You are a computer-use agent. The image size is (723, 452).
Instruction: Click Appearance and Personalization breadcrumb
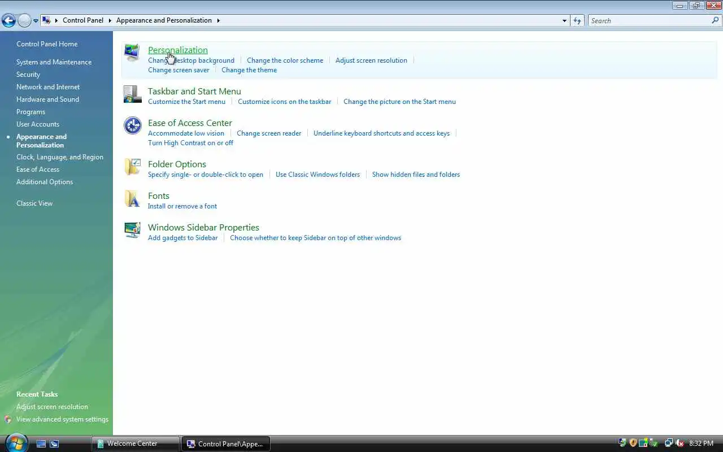click(164, 20)
